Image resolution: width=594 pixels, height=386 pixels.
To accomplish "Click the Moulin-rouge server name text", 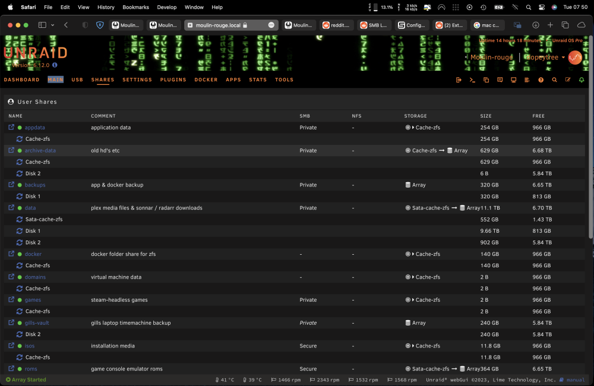I will (x=491, y=57).
